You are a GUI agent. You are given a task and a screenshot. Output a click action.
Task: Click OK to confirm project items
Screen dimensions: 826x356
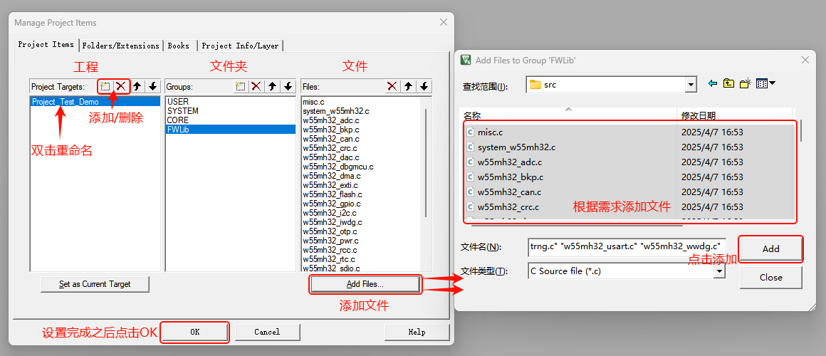point(194,332)
